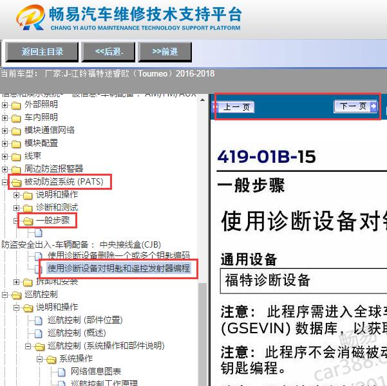Expand the 周边防盗报警器 tree node

(5, 169)
